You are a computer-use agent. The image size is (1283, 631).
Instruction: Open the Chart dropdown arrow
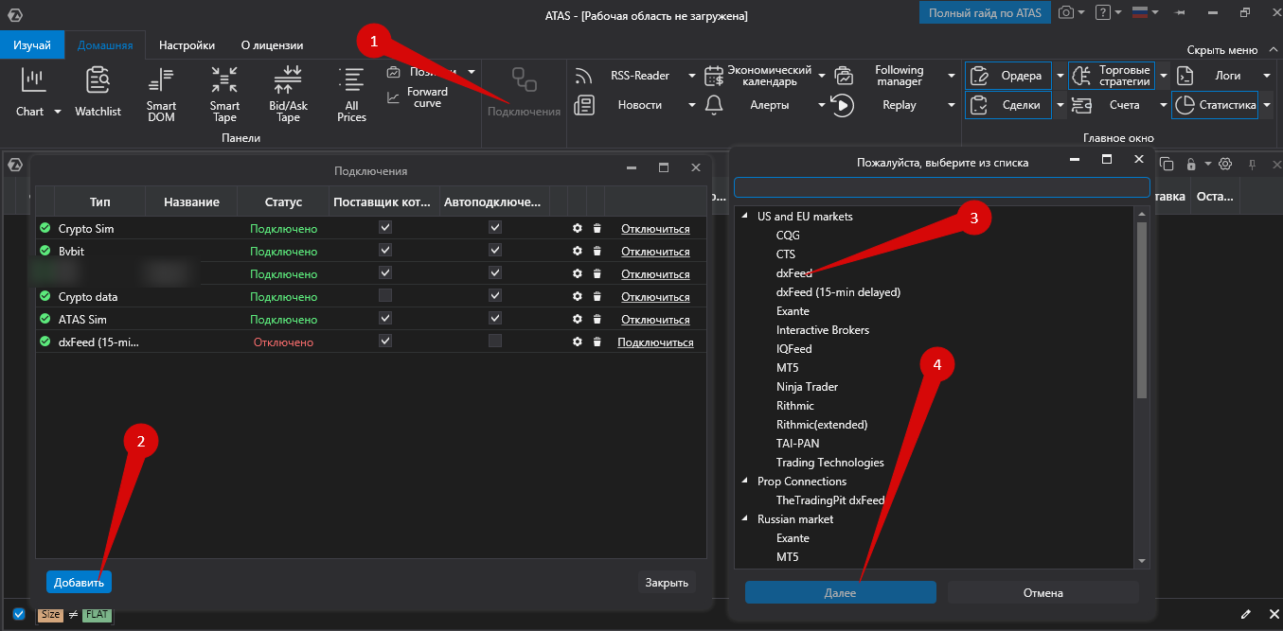[x=57, y=112]
